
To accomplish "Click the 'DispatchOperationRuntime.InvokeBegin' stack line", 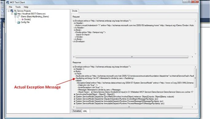I will (x=116, y=99).
